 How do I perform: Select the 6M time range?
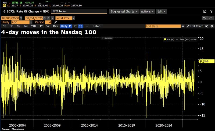point(26,26)
